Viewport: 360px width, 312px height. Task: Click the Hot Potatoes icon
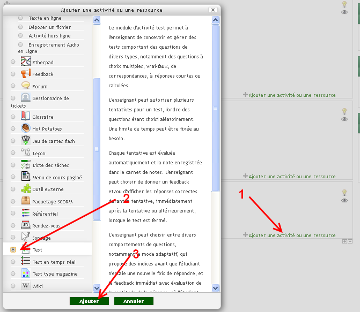[26, 128]
